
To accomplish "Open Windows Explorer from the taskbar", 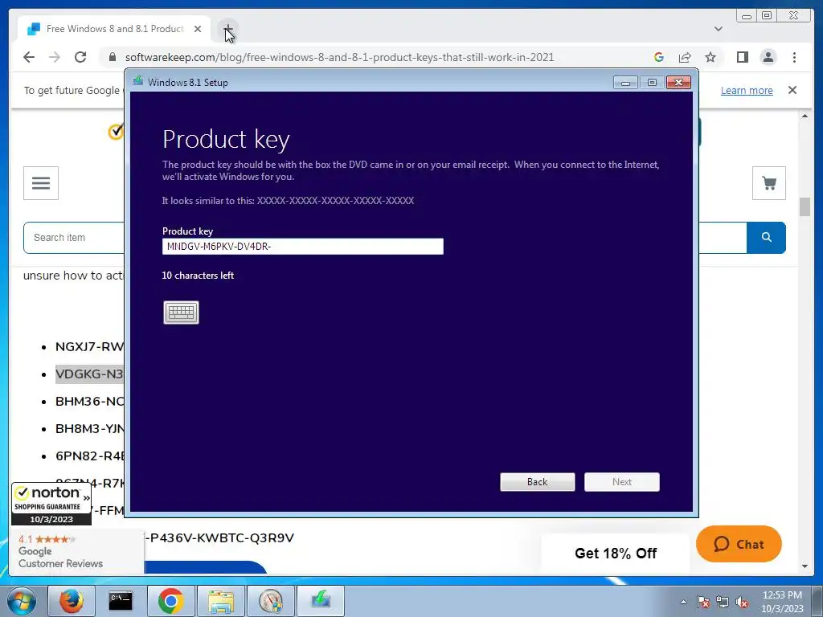I will pos(220,601).
